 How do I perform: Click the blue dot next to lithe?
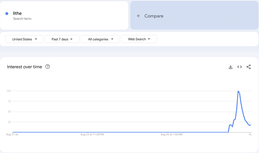(x=7, y=13)
